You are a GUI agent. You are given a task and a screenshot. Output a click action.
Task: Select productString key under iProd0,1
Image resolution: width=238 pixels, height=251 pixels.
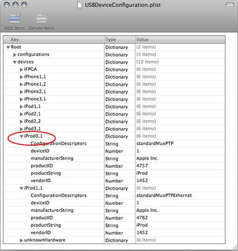pos(46,173)
